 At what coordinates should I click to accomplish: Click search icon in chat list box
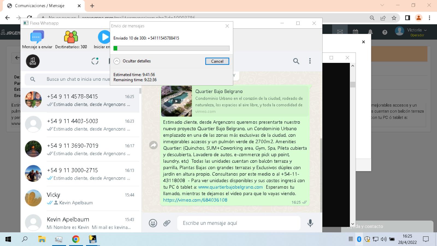(33, 79)
